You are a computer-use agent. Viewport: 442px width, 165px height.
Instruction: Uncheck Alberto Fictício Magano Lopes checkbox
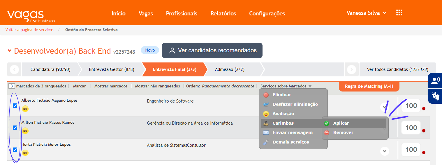click(15, 105)
